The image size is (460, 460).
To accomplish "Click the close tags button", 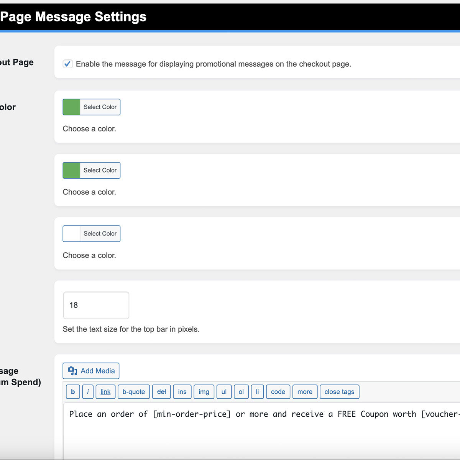I will (x=339, y=392).
